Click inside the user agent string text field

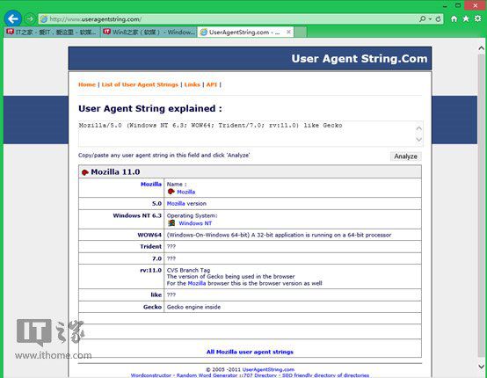247,134
